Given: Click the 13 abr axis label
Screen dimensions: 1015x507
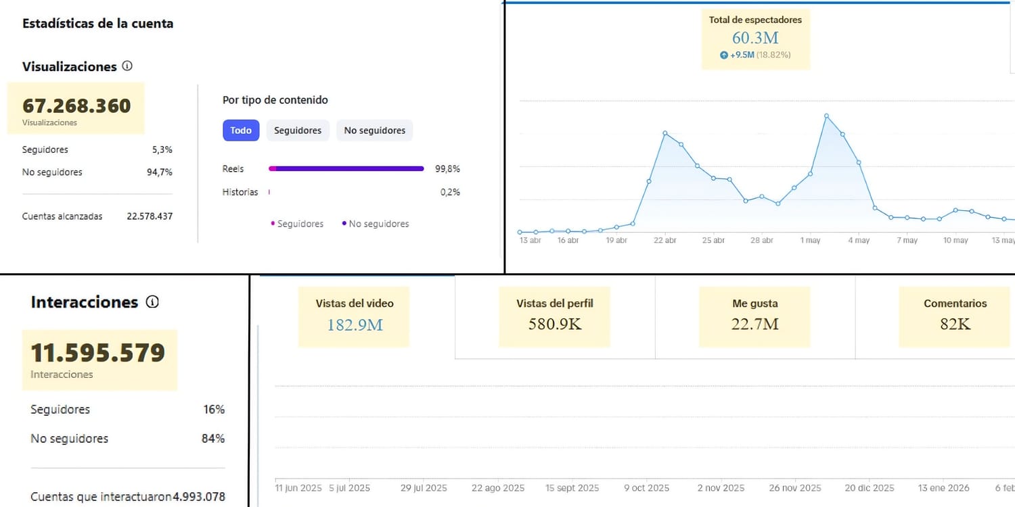Looking at the screenshot, I should pyautogui.click(x=530, y=240).
